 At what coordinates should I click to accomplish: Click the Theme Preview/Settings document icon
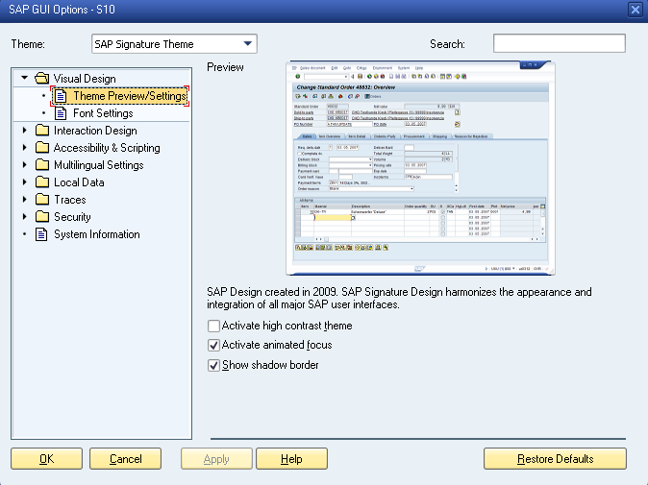click(x=61, y=96)
